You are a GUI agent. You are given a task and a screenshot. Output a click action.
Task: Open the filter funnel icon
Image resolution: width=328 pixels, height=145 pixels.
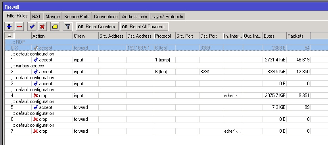click(x=67, y=27)
